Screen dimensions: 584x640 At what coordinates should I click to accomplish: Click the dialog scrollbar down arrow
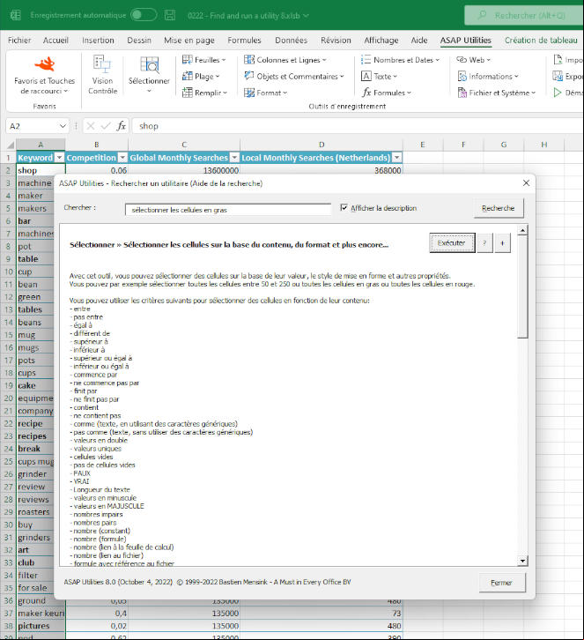click(522, 561)
